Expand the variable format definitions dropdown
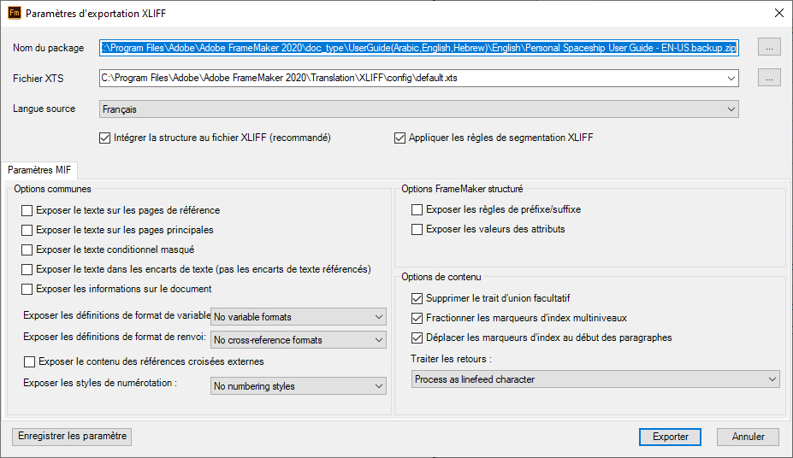Screen dimensions: 793x458 pyautogui.click(x=298, y=317)
